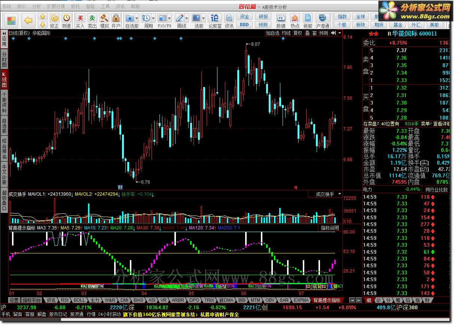Click the 同行业比较 button

coord(437,190)
